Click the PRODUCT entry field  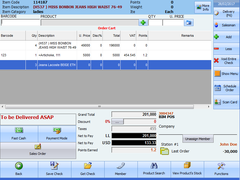tap(90, 22)
